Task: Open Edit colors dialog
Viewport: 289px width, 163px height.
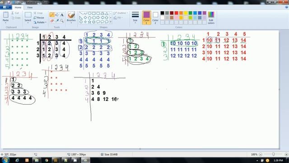Action: (x=211, y=18)
